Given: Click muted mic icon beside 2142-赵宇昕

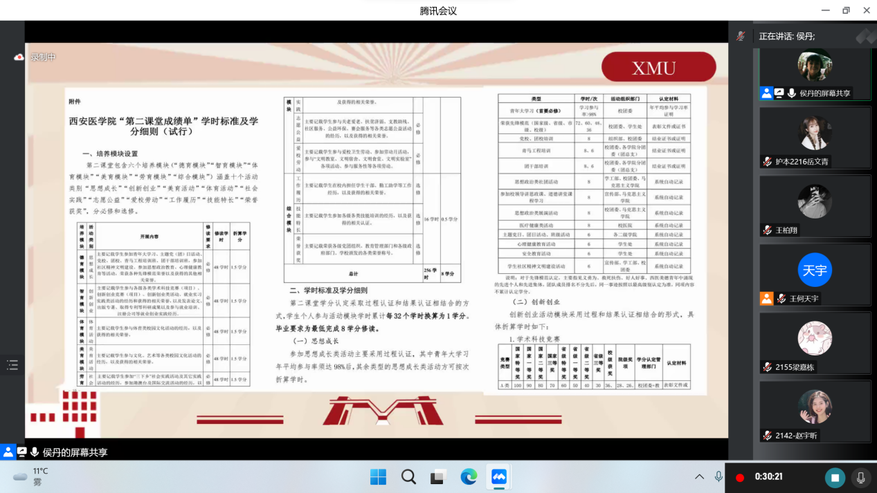Looking at the screenshot, I should (767, 436).
